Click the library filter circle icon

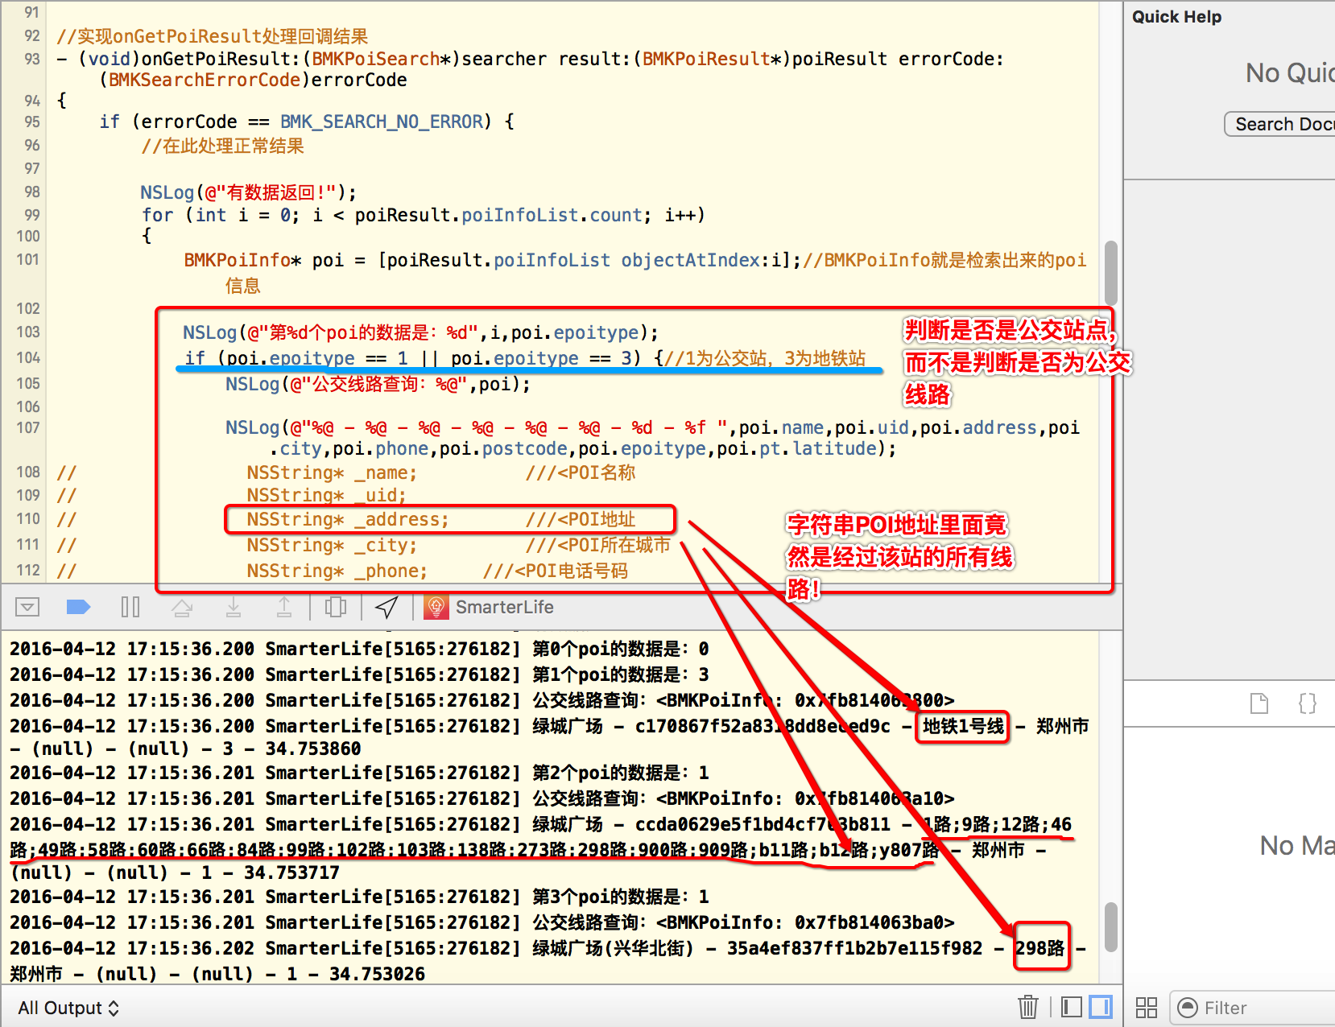point(1187,1008)
